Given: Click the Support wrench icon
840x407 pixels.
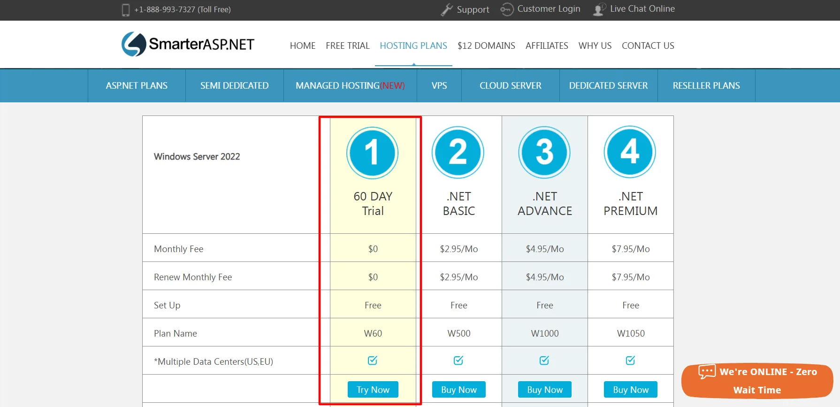Looking at the screenshot, I should point(447,10).
